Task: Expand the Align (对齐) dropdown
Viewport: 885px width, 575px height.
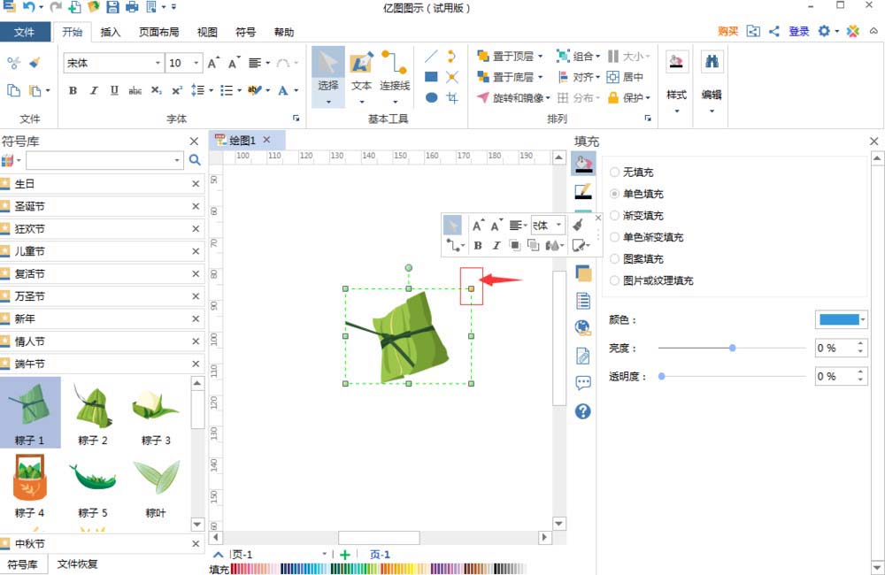Action: click(x=597, y=77)
